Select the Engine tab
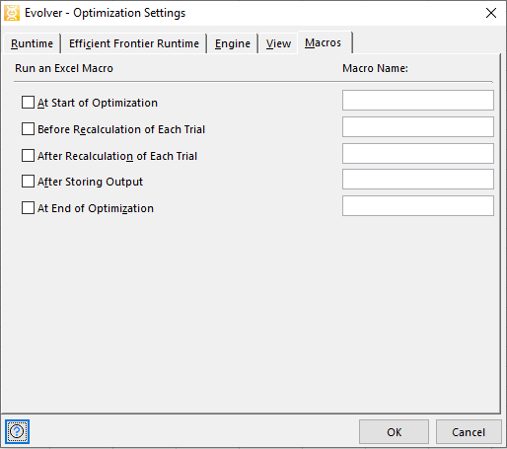 point(233,43)
